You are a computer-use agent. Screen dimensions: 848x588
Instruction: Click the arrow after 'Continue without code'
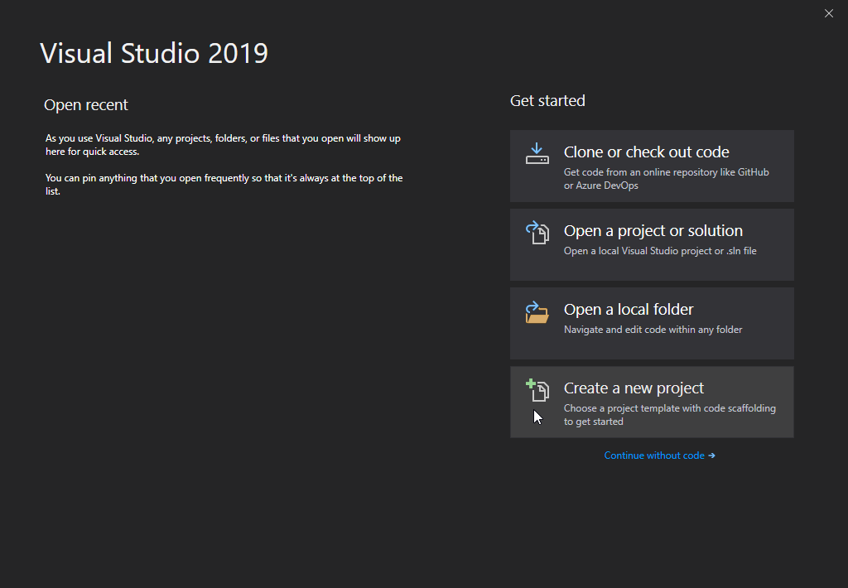pos(711,455)
